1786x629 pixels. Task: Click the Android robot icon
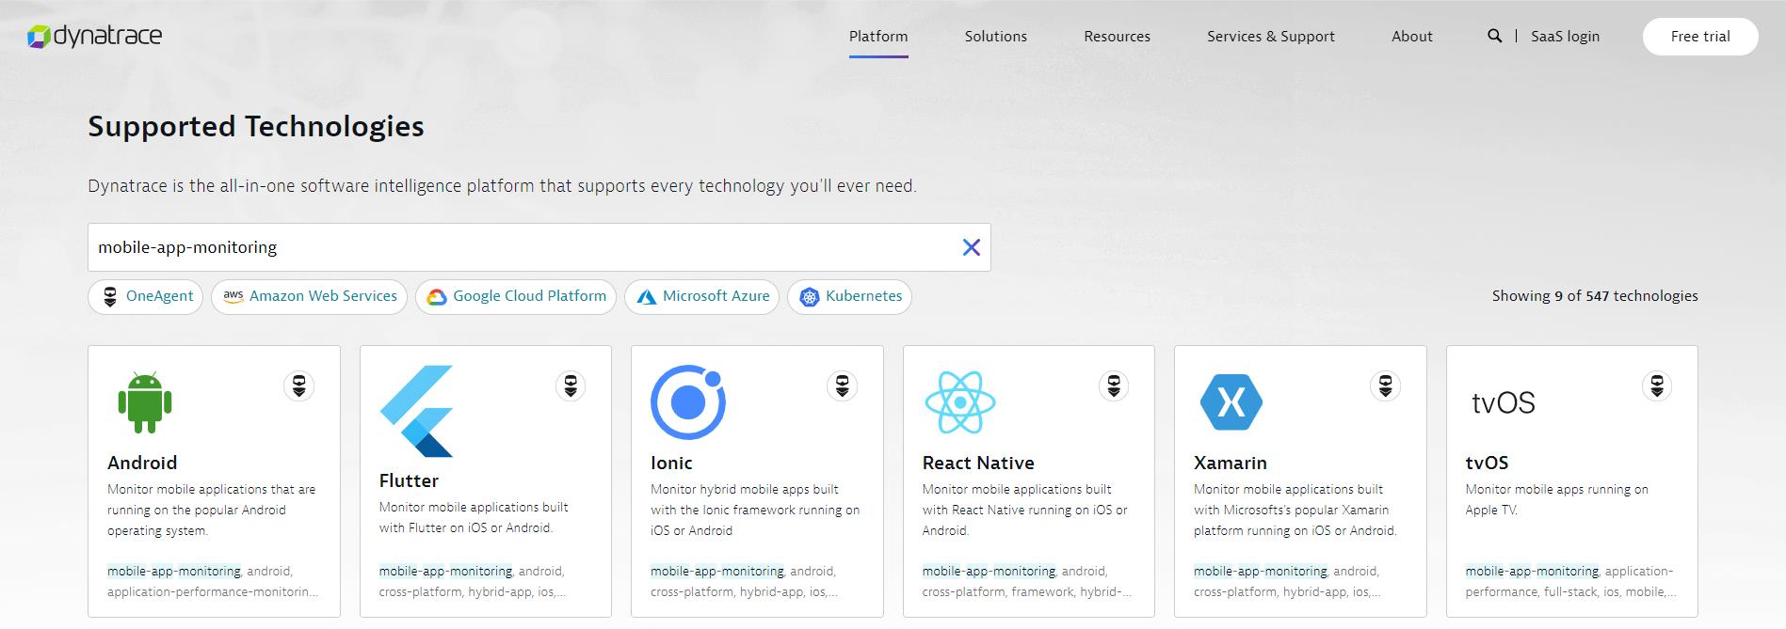point(145,402)
